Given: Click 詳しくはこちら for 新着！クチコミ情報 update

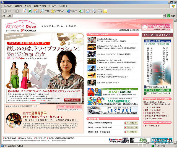Looking at the screenshot, I should click(x=131, y=132).
